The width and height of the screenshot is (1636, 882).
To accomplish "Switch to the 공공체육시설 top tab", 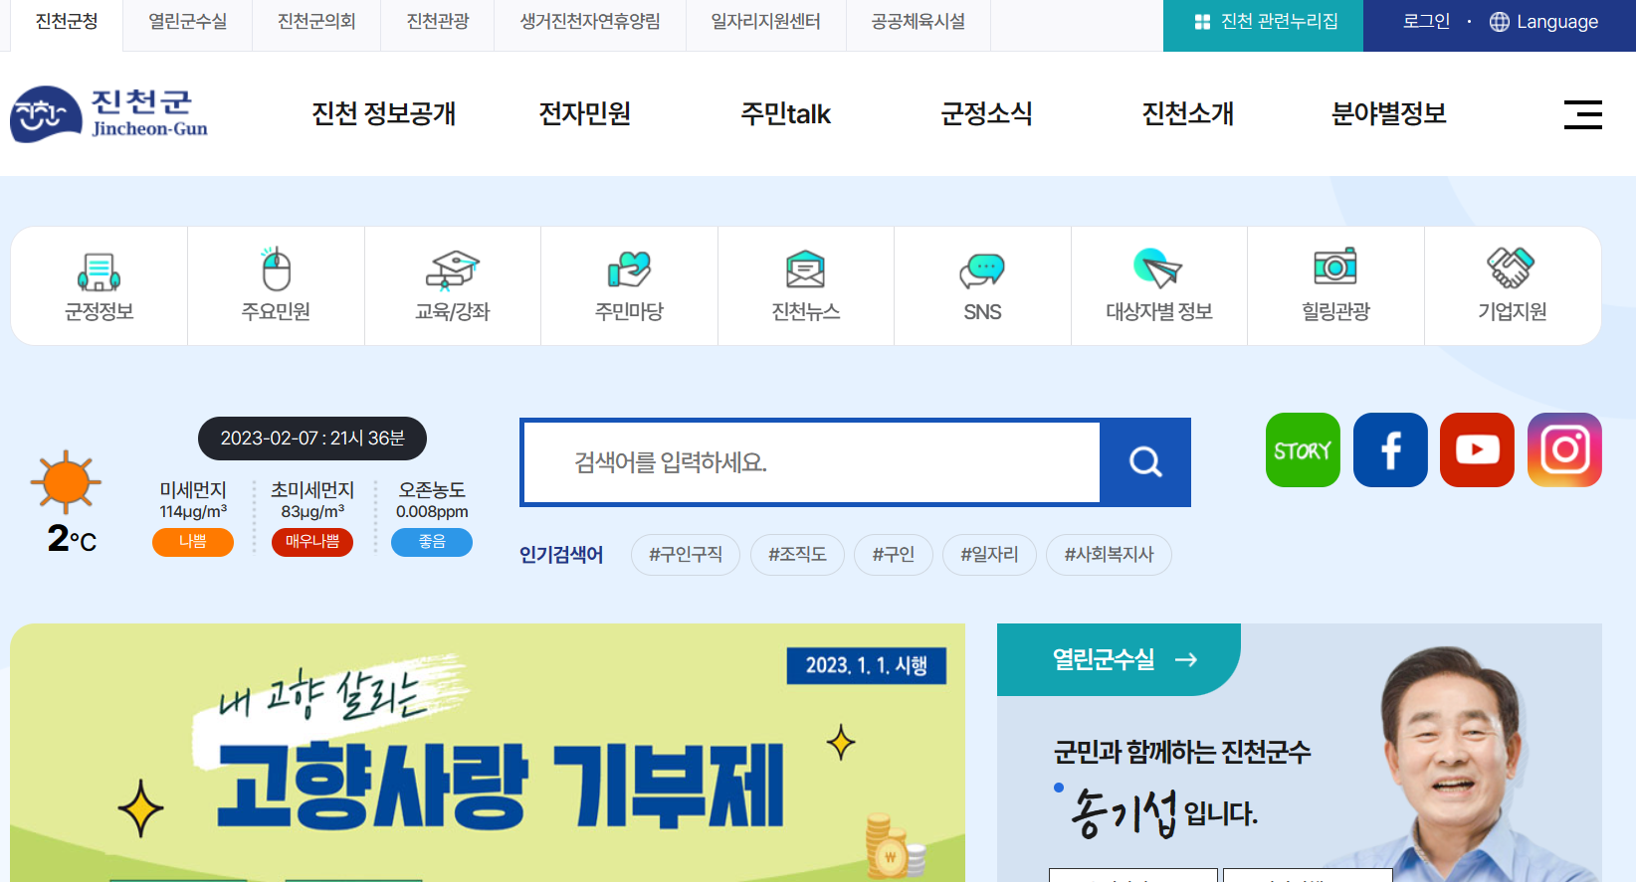I will click(918, 22).
